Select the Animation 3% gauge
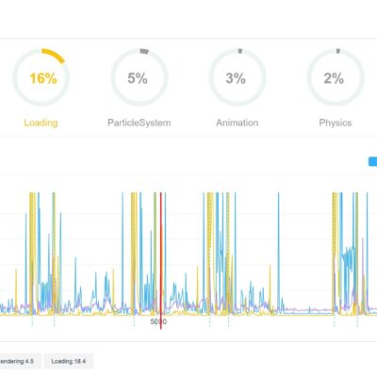 238,77
